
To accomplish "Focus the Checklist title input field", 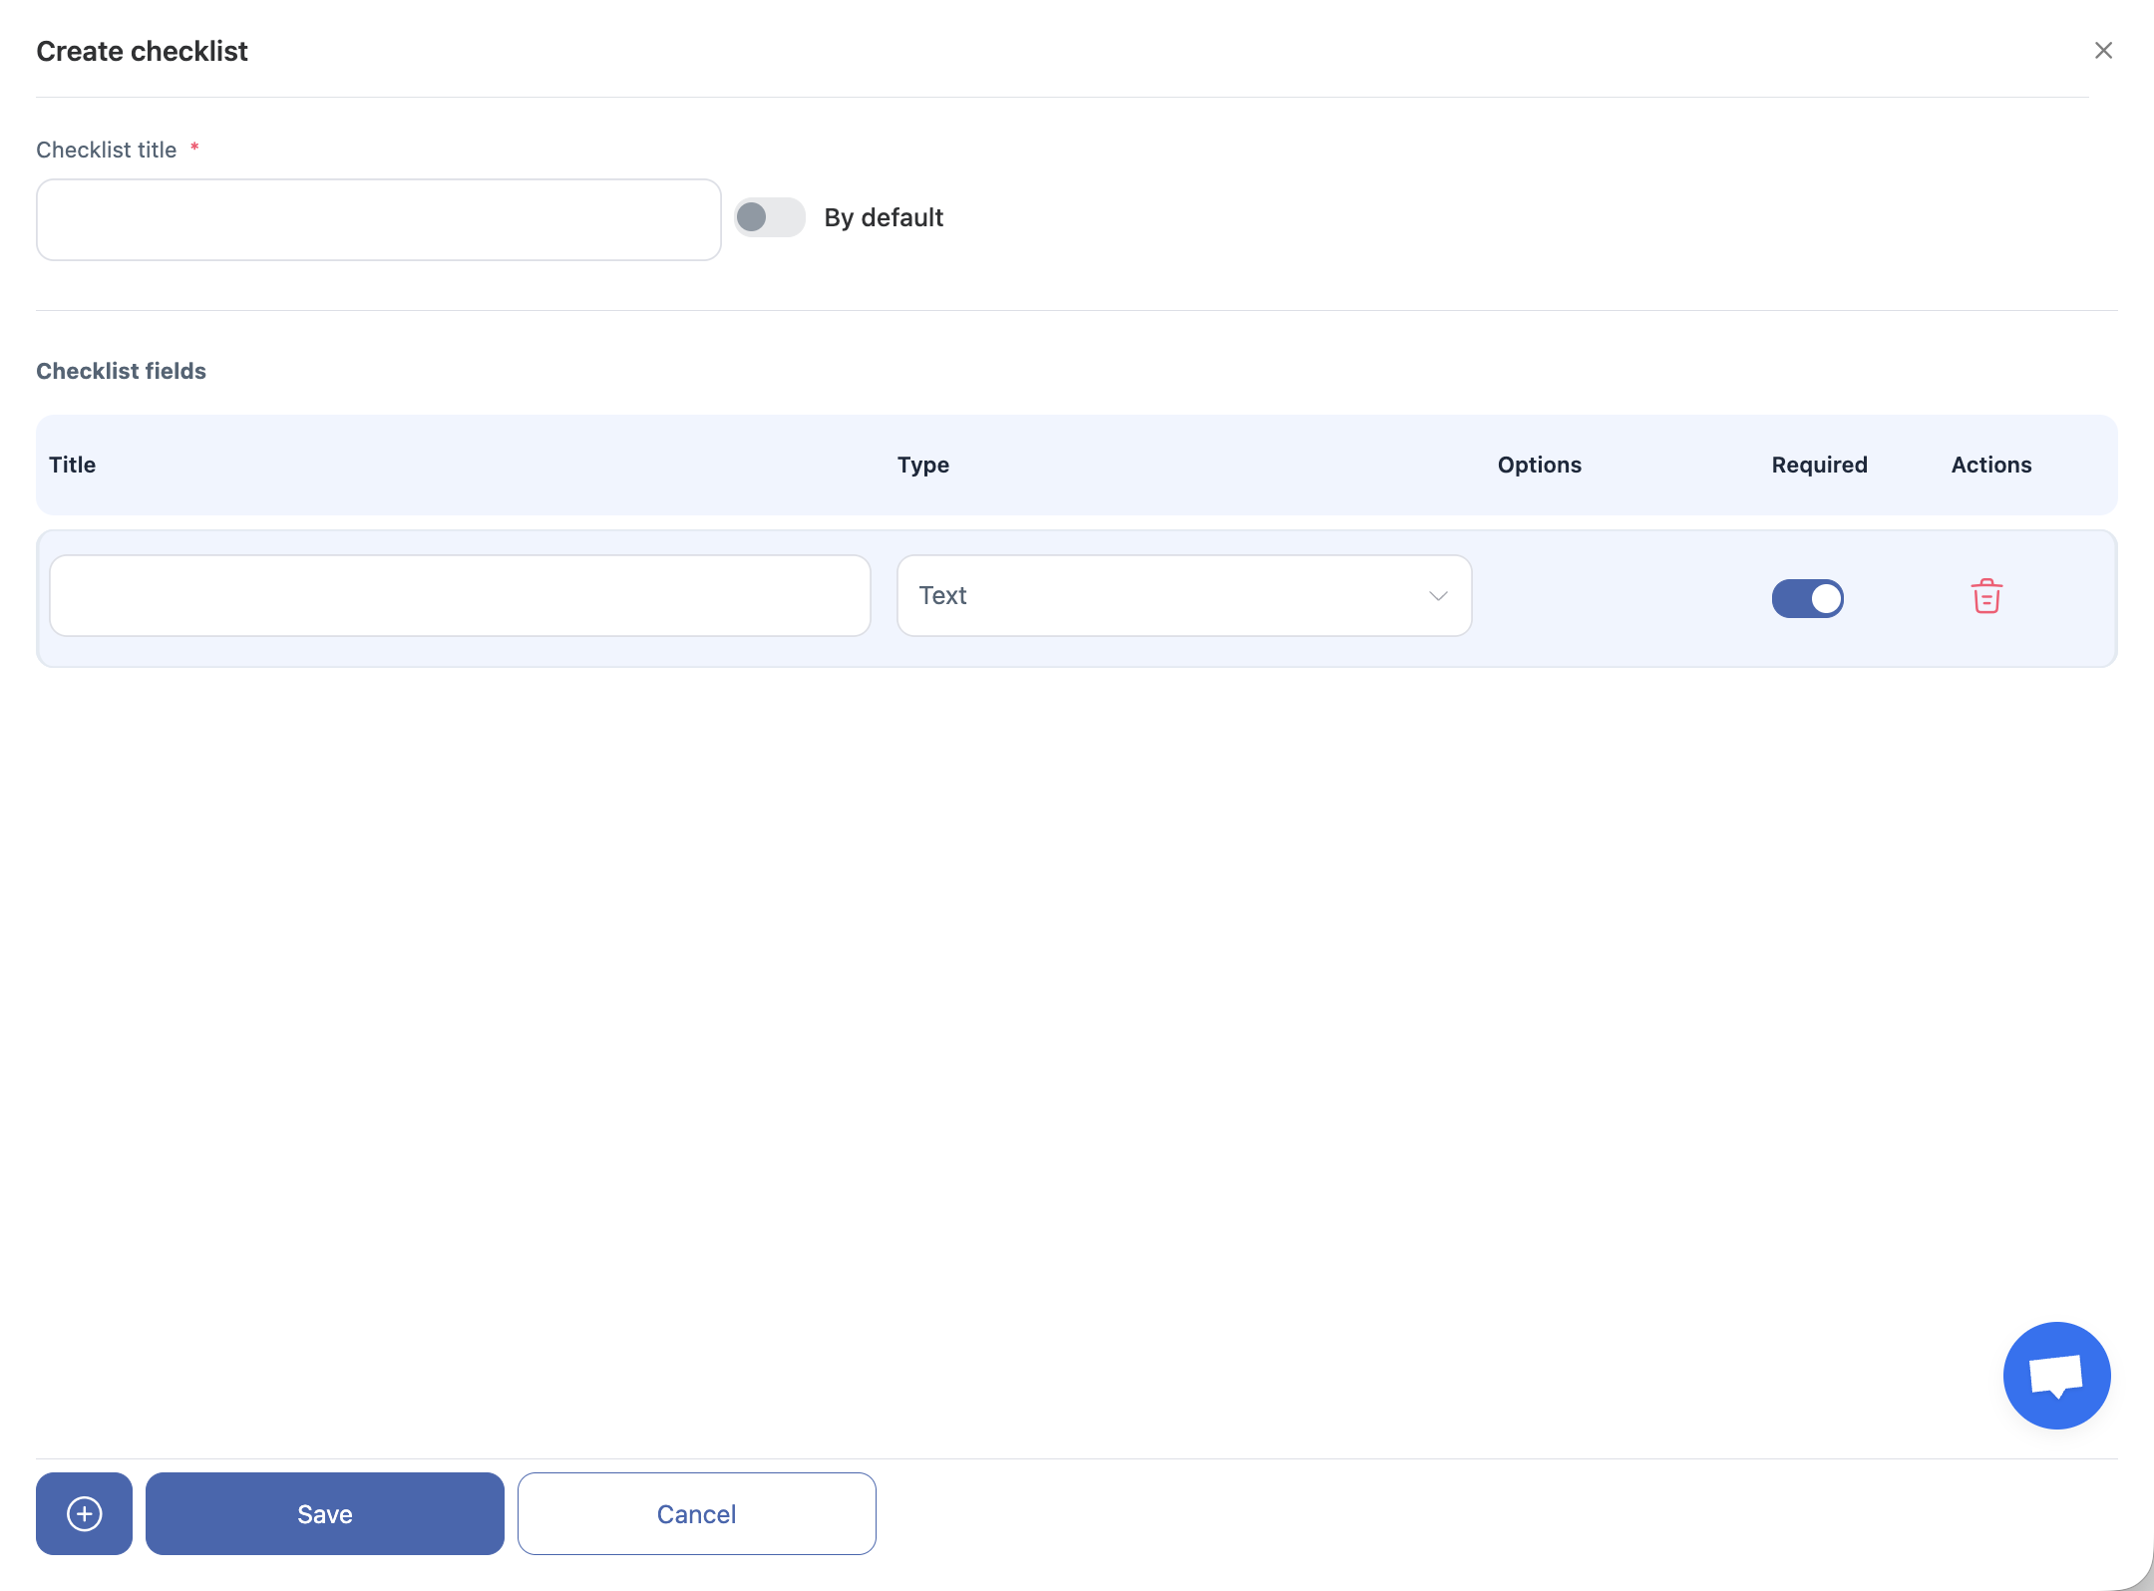I will [x=379, y=220].
